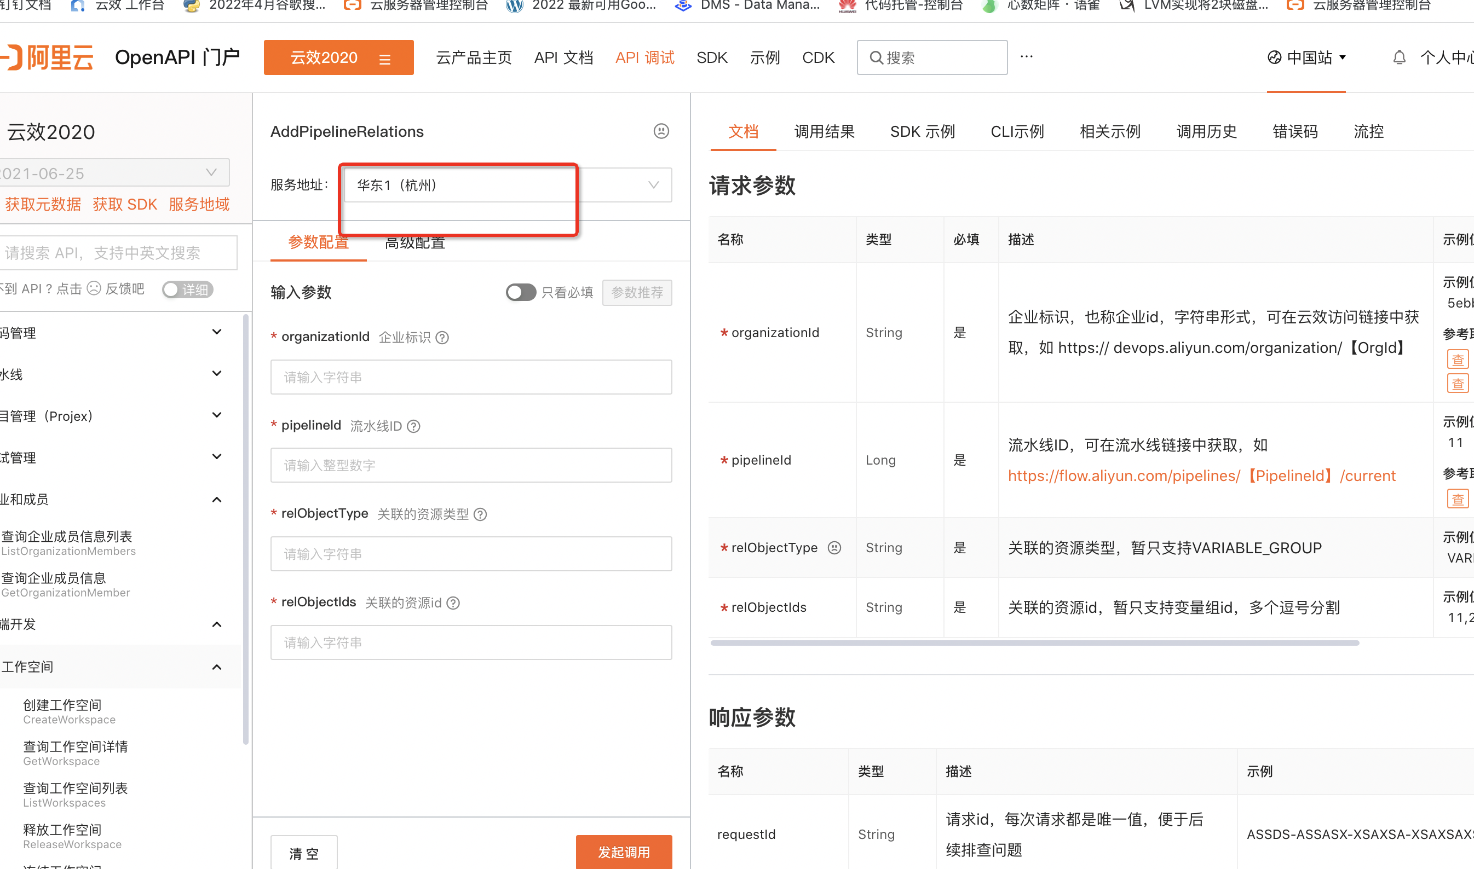Switch to the 调用结果 tab
This screenshot has height=869, width=1474.
pyautogui.click(x=824, y=131)
